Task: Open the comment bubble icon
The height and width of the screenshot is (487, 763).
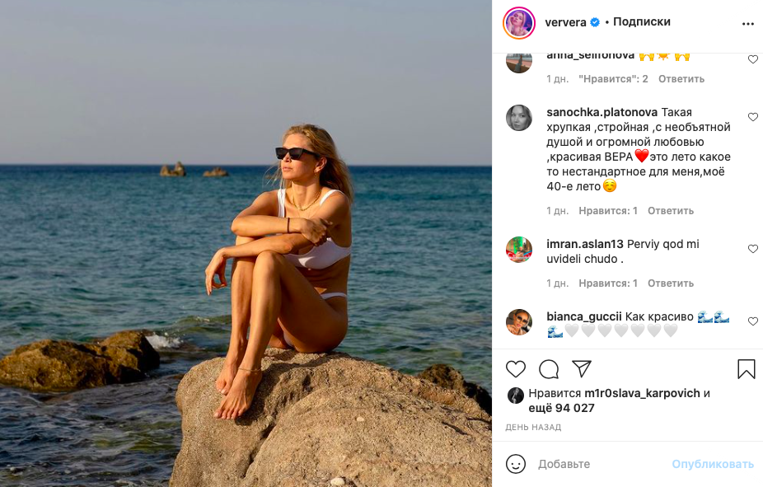Action: tap(549, 369)
